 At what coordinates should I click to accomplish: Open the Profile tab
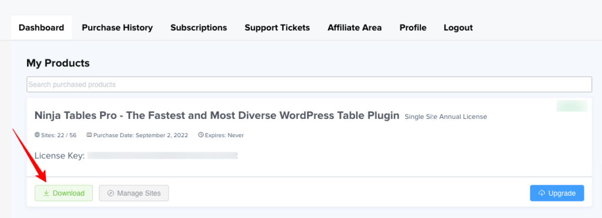pyautogui.click(x=413, y=28)
